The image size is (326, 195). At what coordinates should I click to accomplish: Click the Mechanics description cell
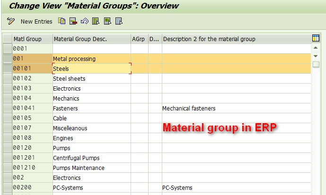[x=92, y=98]
